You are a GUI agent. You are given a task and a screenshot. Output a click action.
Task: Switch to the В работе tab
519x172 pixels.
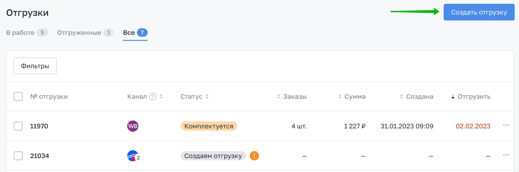27,33
